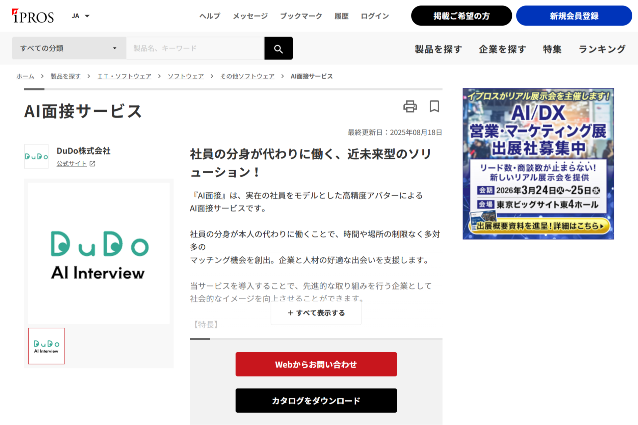Click the ログイン link
This screenshot has height=425, width=638.
pos(375,16)
